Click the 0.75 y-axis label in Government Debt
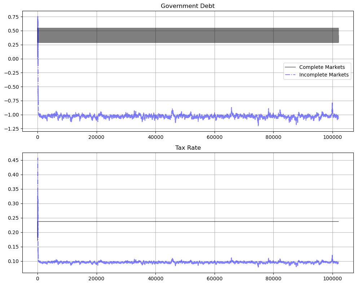Image resolution: width=357 pixels, height=285 pixels. click(13, 17)
